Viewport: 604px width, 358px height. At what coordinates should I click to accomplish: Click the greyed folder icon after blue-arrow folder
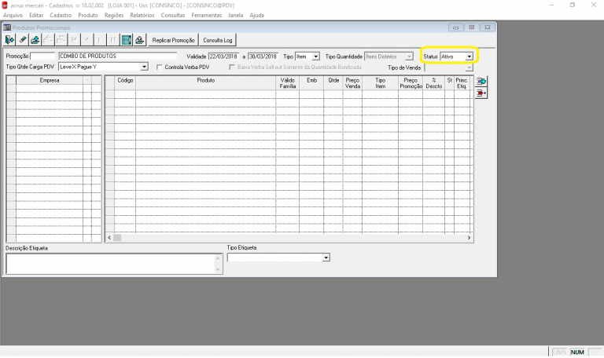tap(48, 39)
